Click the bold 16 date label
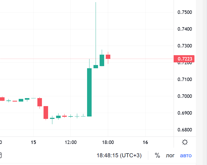Screen dimensions: 207x165 click(x=145, y=142)
